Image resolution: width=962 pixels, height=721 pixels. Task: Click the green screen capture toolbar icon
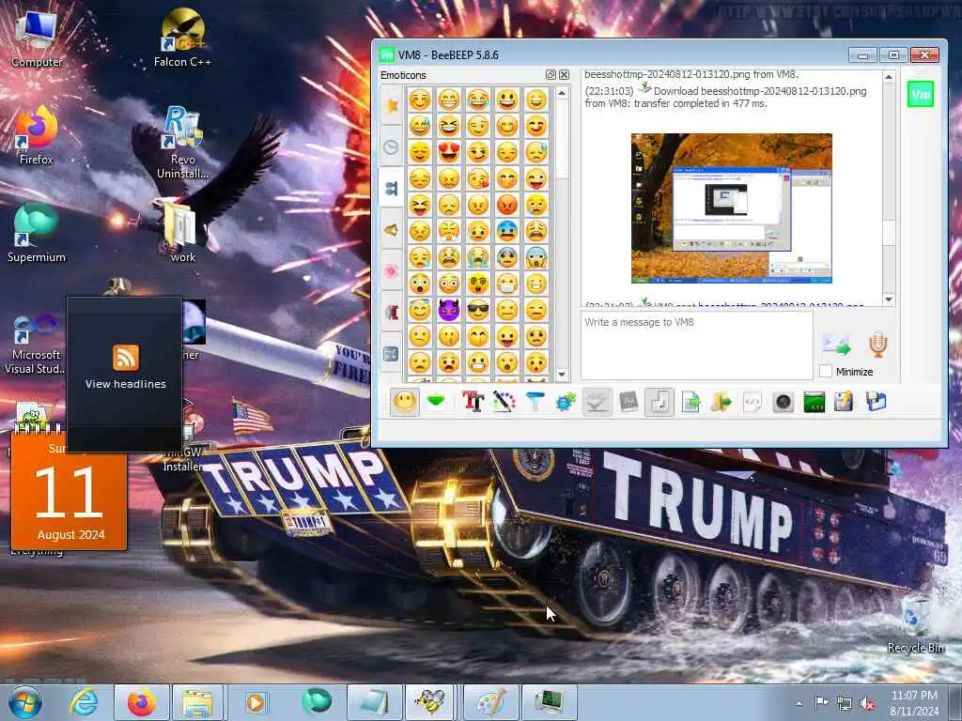tap(815, 402)
